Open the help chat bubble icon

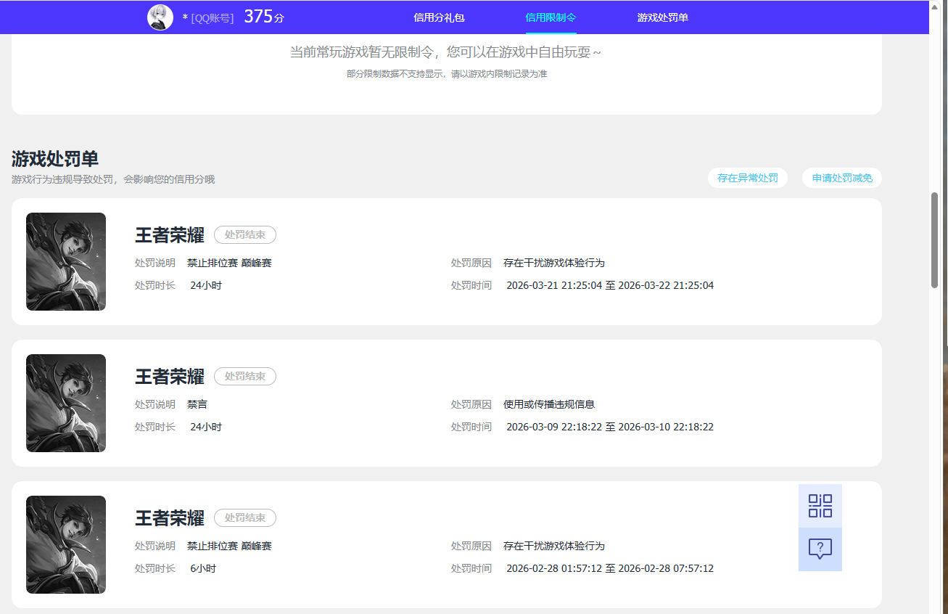820,549
